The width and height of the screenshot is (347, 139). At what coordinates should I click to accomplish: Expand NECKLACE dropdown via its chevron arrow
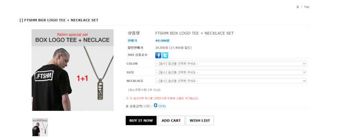pos(304,81)
